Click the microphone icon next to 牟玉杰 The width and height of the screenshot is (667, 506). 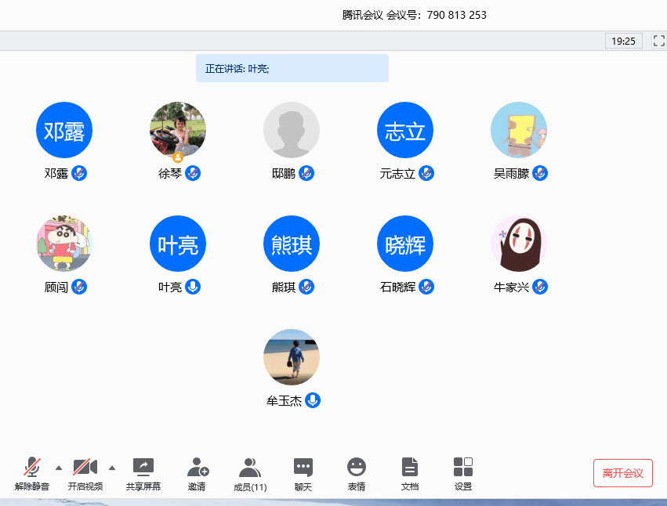(313, 400)
